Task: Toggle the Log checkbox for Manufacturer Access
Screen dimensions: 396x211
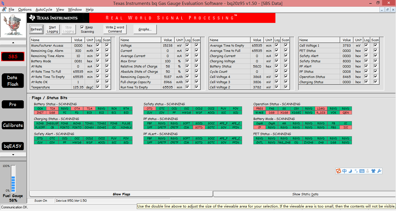Action: point(98,45)
